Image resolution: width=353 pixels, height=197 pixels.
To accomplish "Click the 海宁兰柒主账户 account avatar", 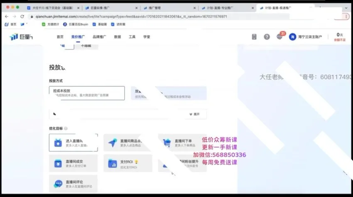I will coord(292,37).
